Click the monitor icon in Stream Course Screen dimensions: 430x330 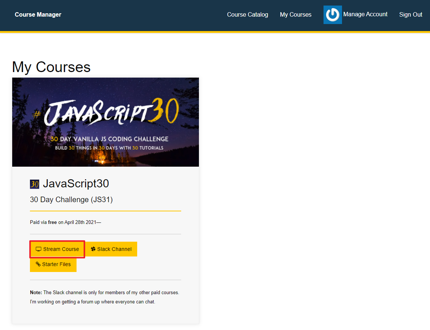38,249
